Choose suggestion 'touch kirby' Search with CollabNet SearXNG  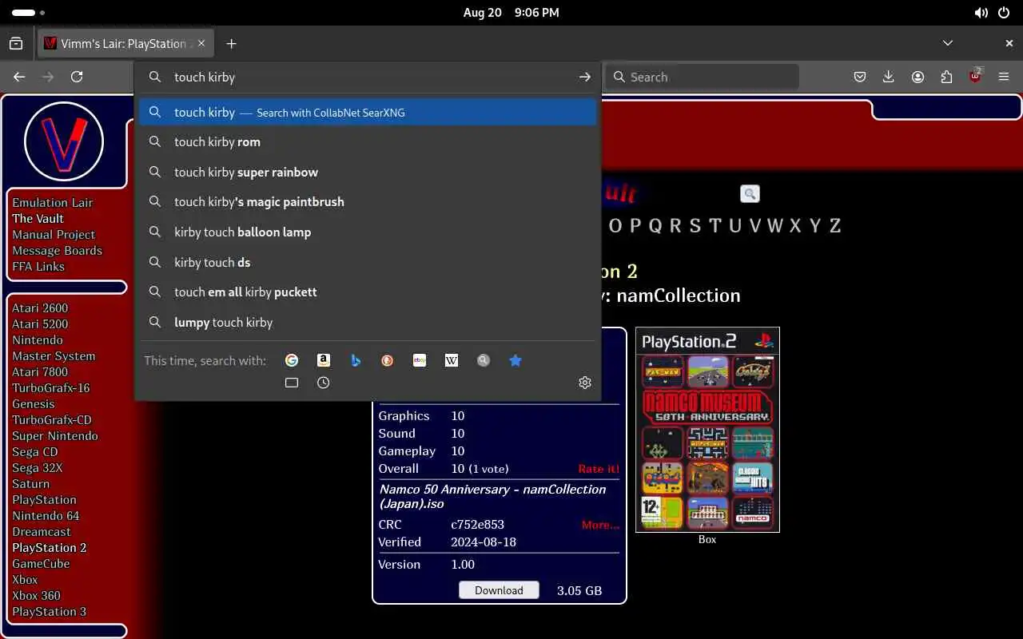tap(368, 112)
